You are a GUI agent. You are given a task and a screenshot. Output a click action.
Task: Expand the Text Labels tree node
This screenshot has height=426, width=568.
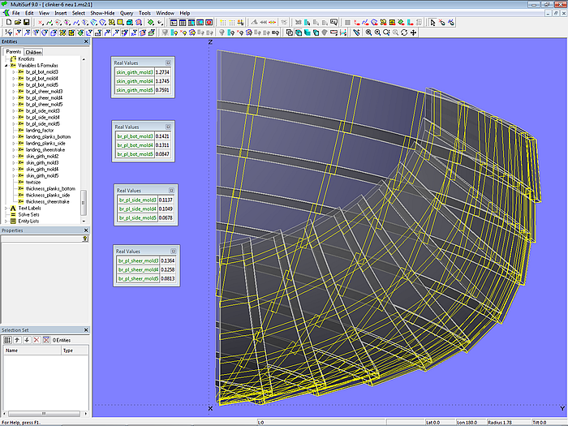point(6,208)
